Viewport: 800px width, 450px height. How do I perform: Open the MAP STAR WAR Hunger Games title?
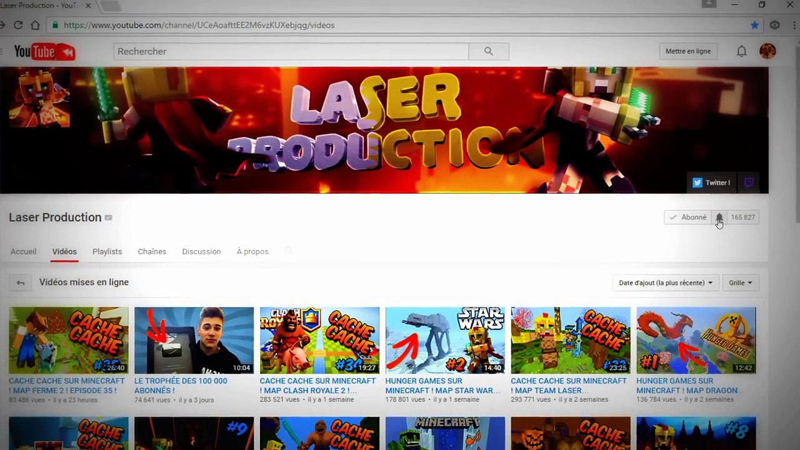coord(442,386)
